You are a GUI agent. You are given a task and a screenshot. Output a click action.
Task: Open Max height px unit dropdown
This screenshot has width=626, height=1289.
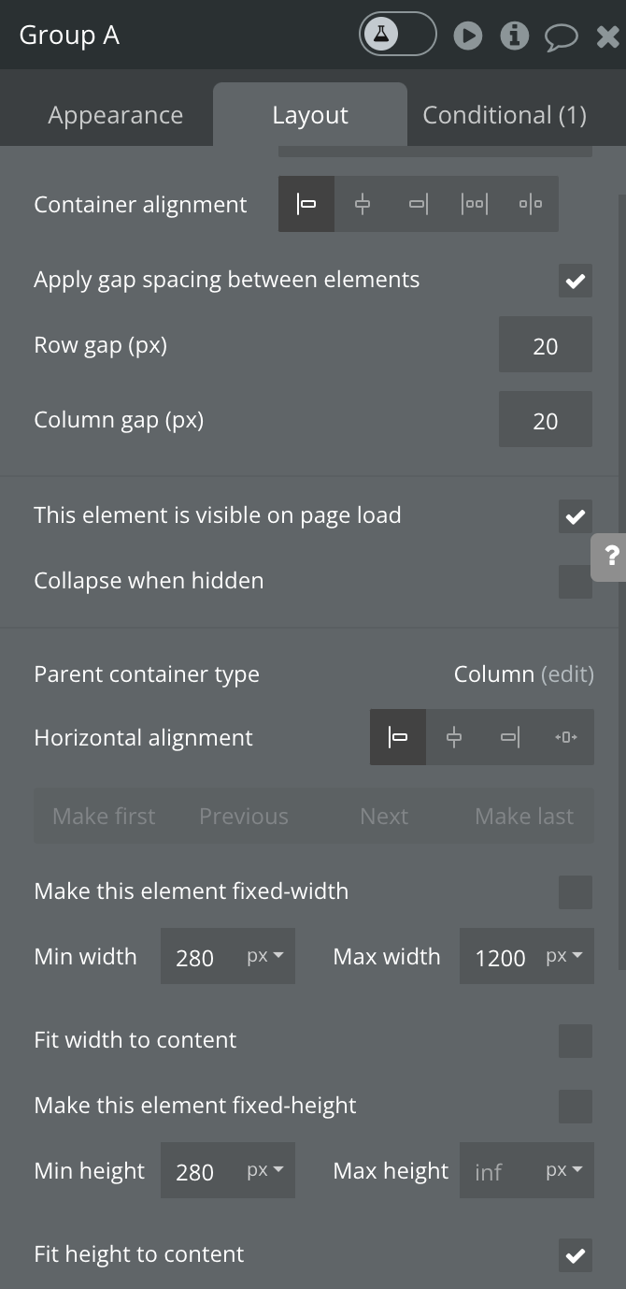pos(564,1171)
